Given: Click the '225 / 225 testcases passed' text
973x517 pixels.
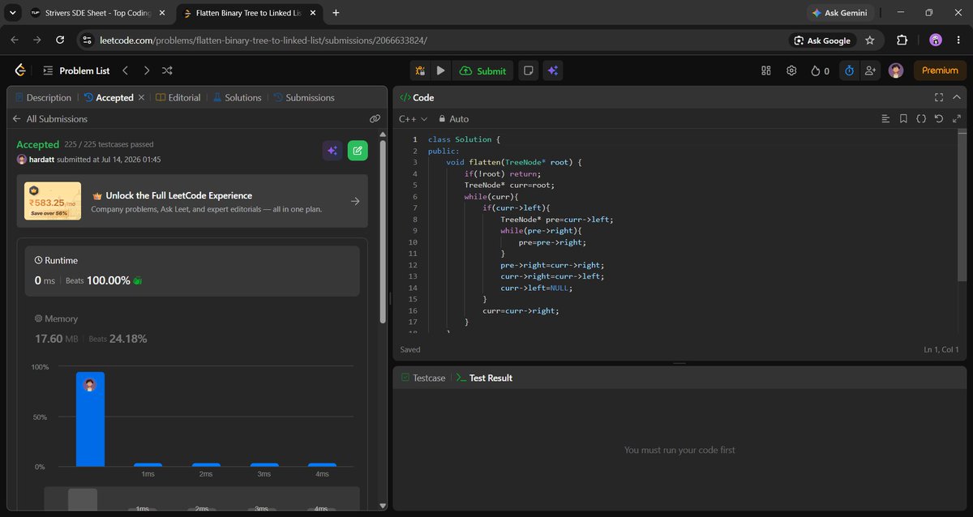Looking at the screenshot, I should pyautogui.click(x=109, y=144).
